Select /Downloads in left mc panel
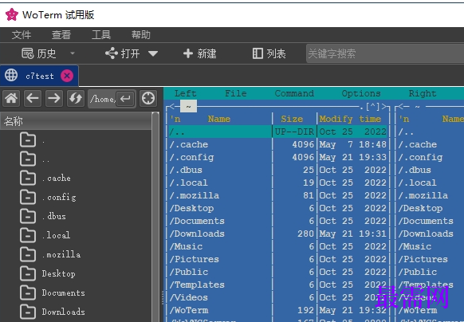Viewport: 464px width, 322px height. [x=277, y=234]
